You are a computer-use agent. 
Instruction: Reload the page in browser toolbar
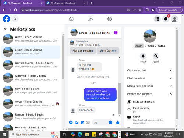pyautogui.click(x=15, y=10)
